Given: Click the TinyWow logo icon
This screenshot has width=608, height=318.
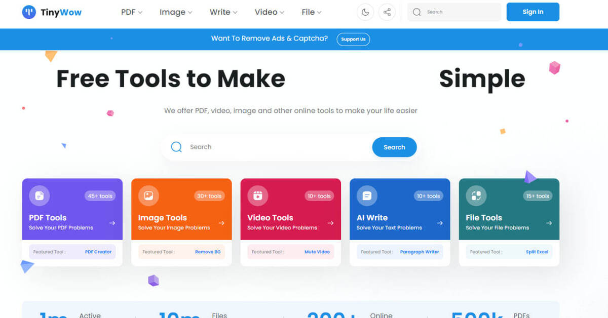Looking at the screenshot, I should point(29,12).
